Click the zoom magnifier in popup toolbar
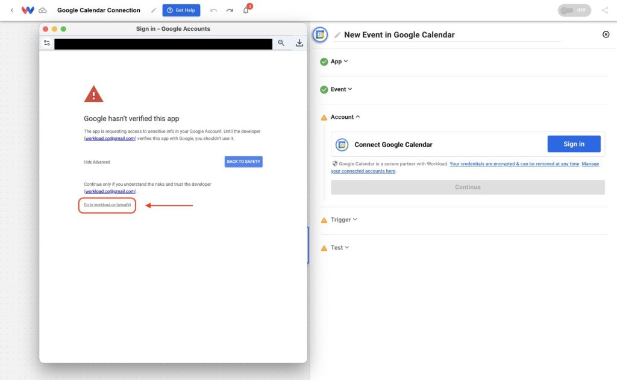Image resolution: width=617 pixels, height=380 pixels. point(281,43)
